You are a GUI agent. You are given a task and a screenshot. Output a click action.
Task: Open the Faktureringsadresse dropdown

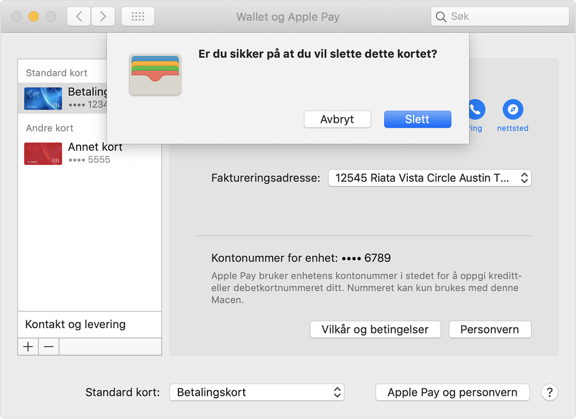coord(430,178)
